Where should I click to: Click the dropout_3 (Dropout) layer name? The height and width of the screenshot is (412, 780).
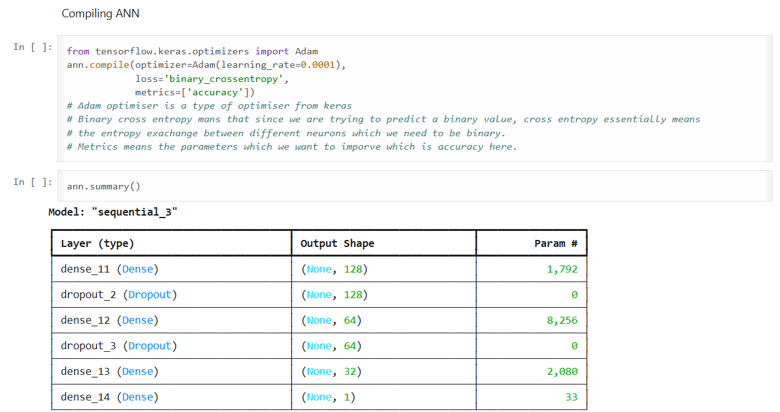[119, 346]
